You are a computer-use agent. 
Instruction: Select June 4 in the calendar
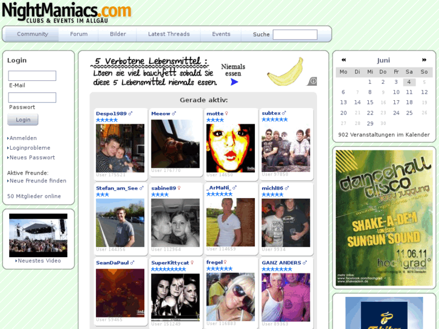click(x=409, y=82)
